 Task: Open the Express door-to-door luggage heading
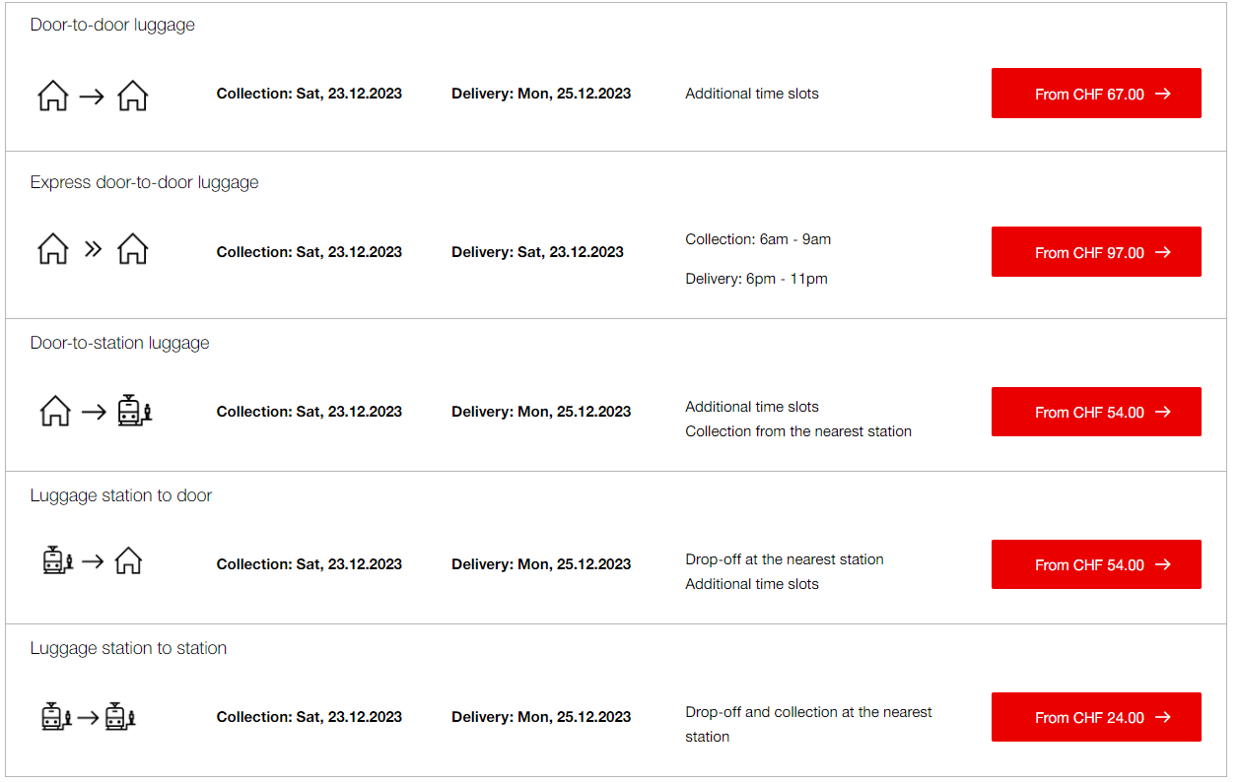pos(144,182)
